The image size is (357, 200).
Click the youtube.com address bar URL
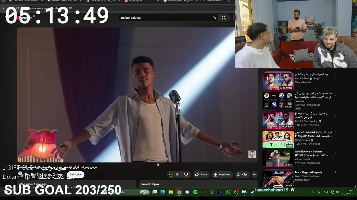[x=50, y=8]
